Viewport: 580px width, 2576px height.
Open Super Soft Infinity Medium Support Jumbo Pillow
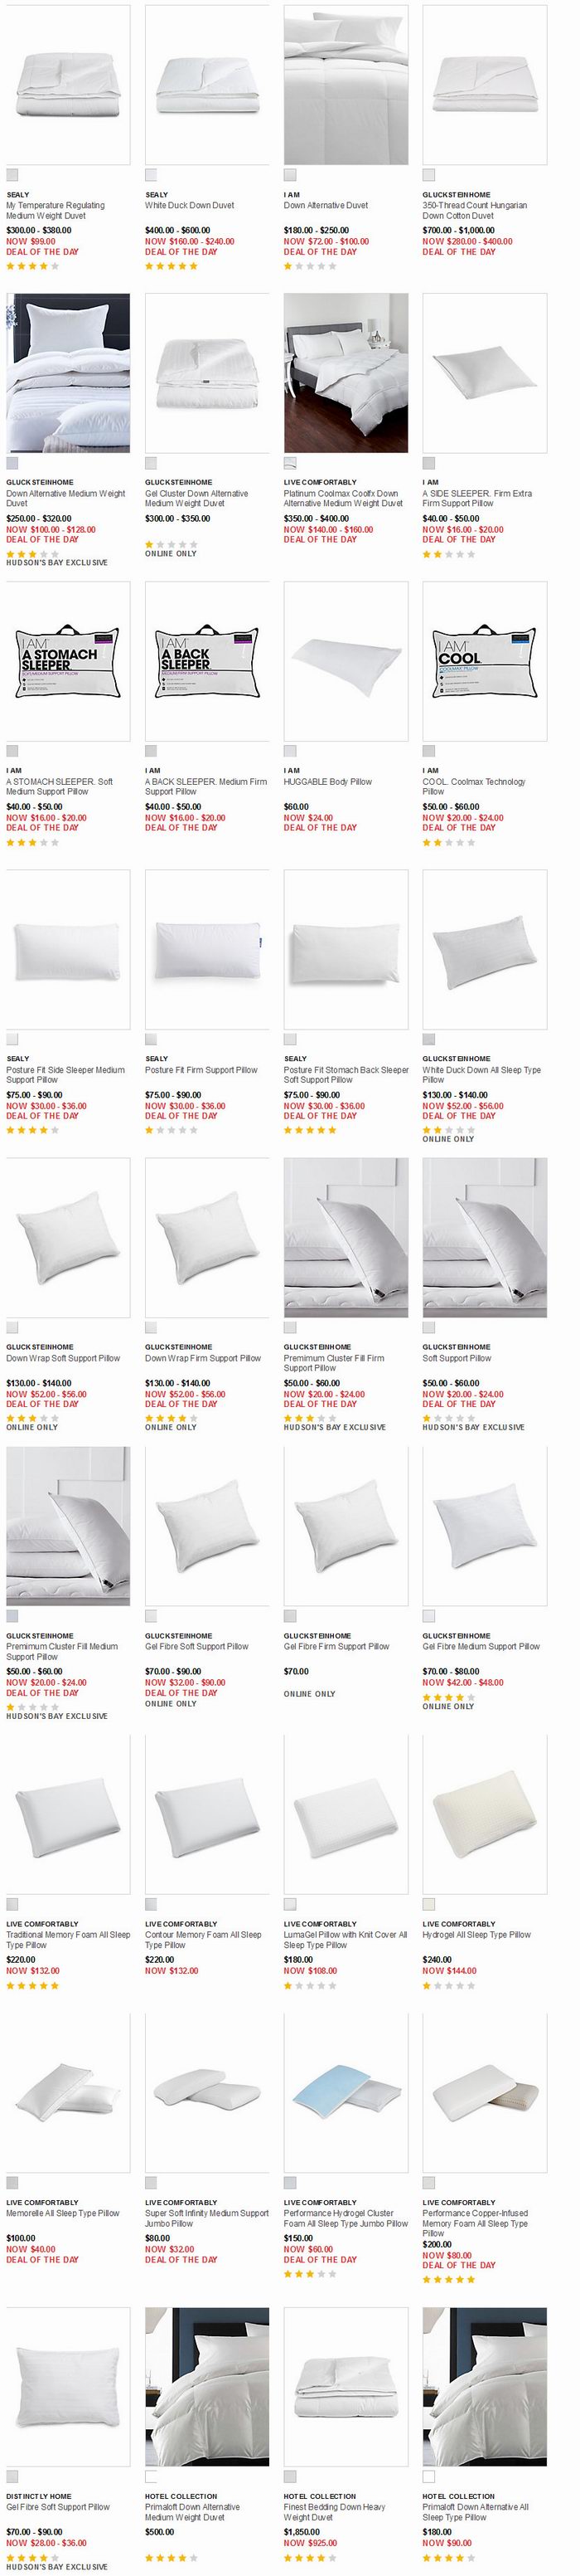point(206,2219)
